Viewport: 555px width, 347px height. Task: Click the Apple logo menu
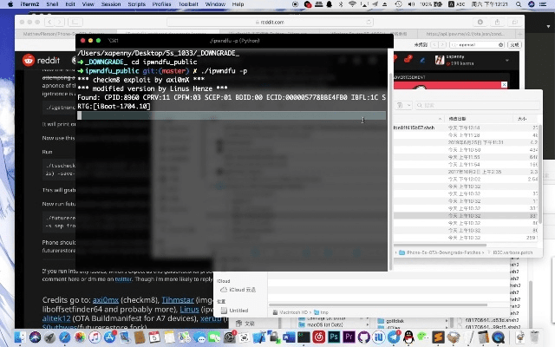(9, 4)
